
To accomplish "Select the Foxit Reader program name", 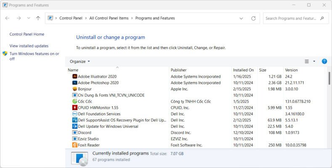I will click(89, 145).
